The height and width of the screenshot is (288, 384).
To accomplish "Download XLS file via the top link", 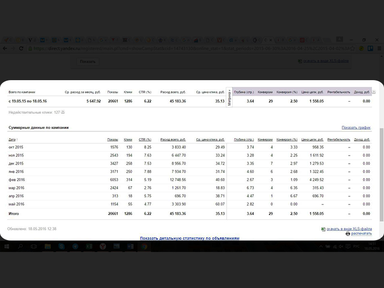I will (326, 61).
